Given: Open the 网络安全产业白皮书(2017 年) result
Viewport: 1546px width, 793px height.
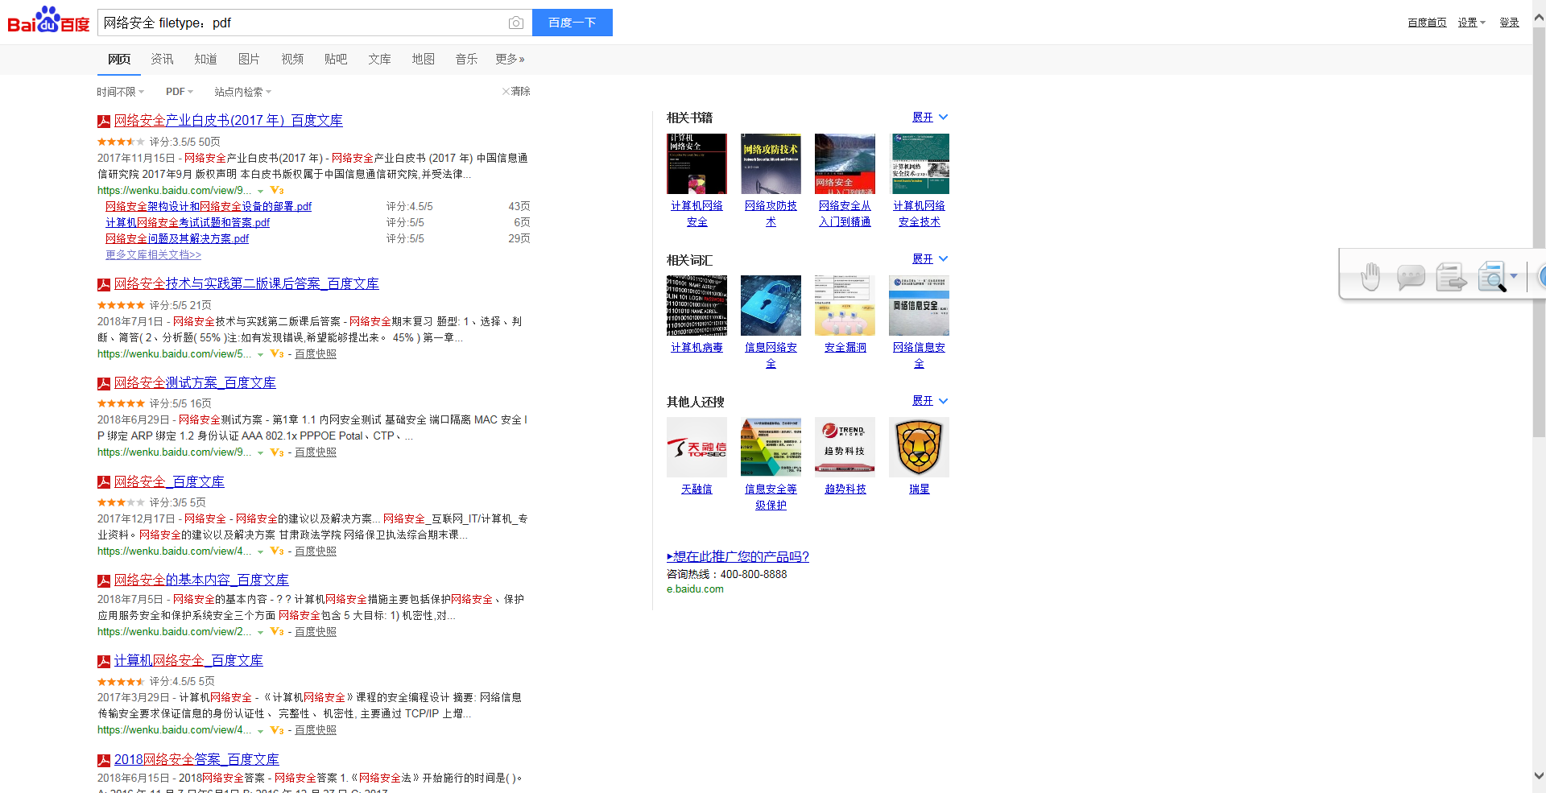Looking at the screenshot, I should [x=229, y=121].
